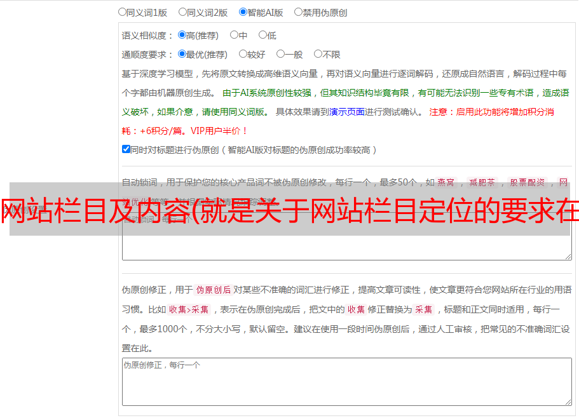Click the 伪原创修正 text area

(347, 382)
